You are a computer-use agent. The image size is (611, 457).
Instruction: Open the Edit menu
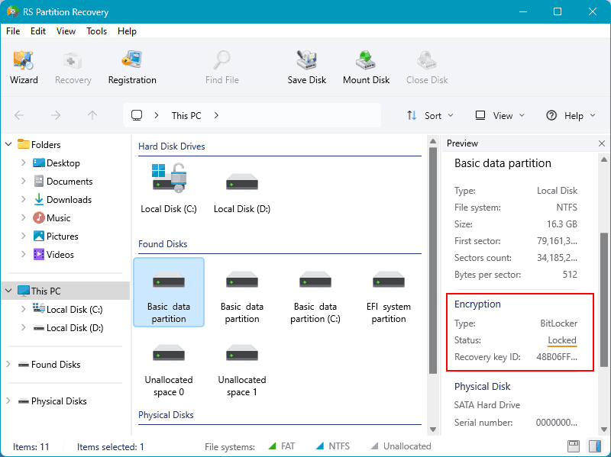(x=38, y=31)
